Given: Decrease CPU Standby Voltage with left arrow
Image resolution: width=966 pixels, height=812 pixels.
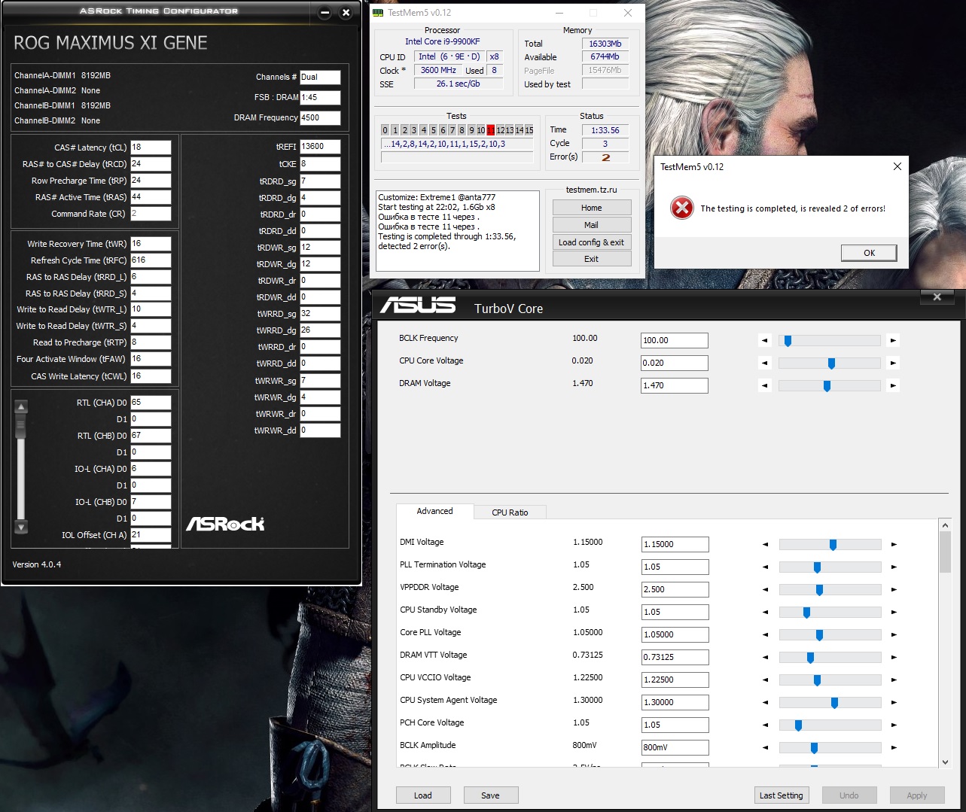Looking at the screenshot, I should pos(766,612).
